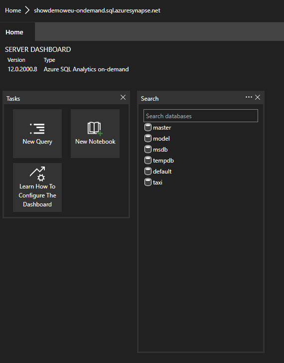Select the taxi database icon
284x363 pixels.
pos(148,182)
